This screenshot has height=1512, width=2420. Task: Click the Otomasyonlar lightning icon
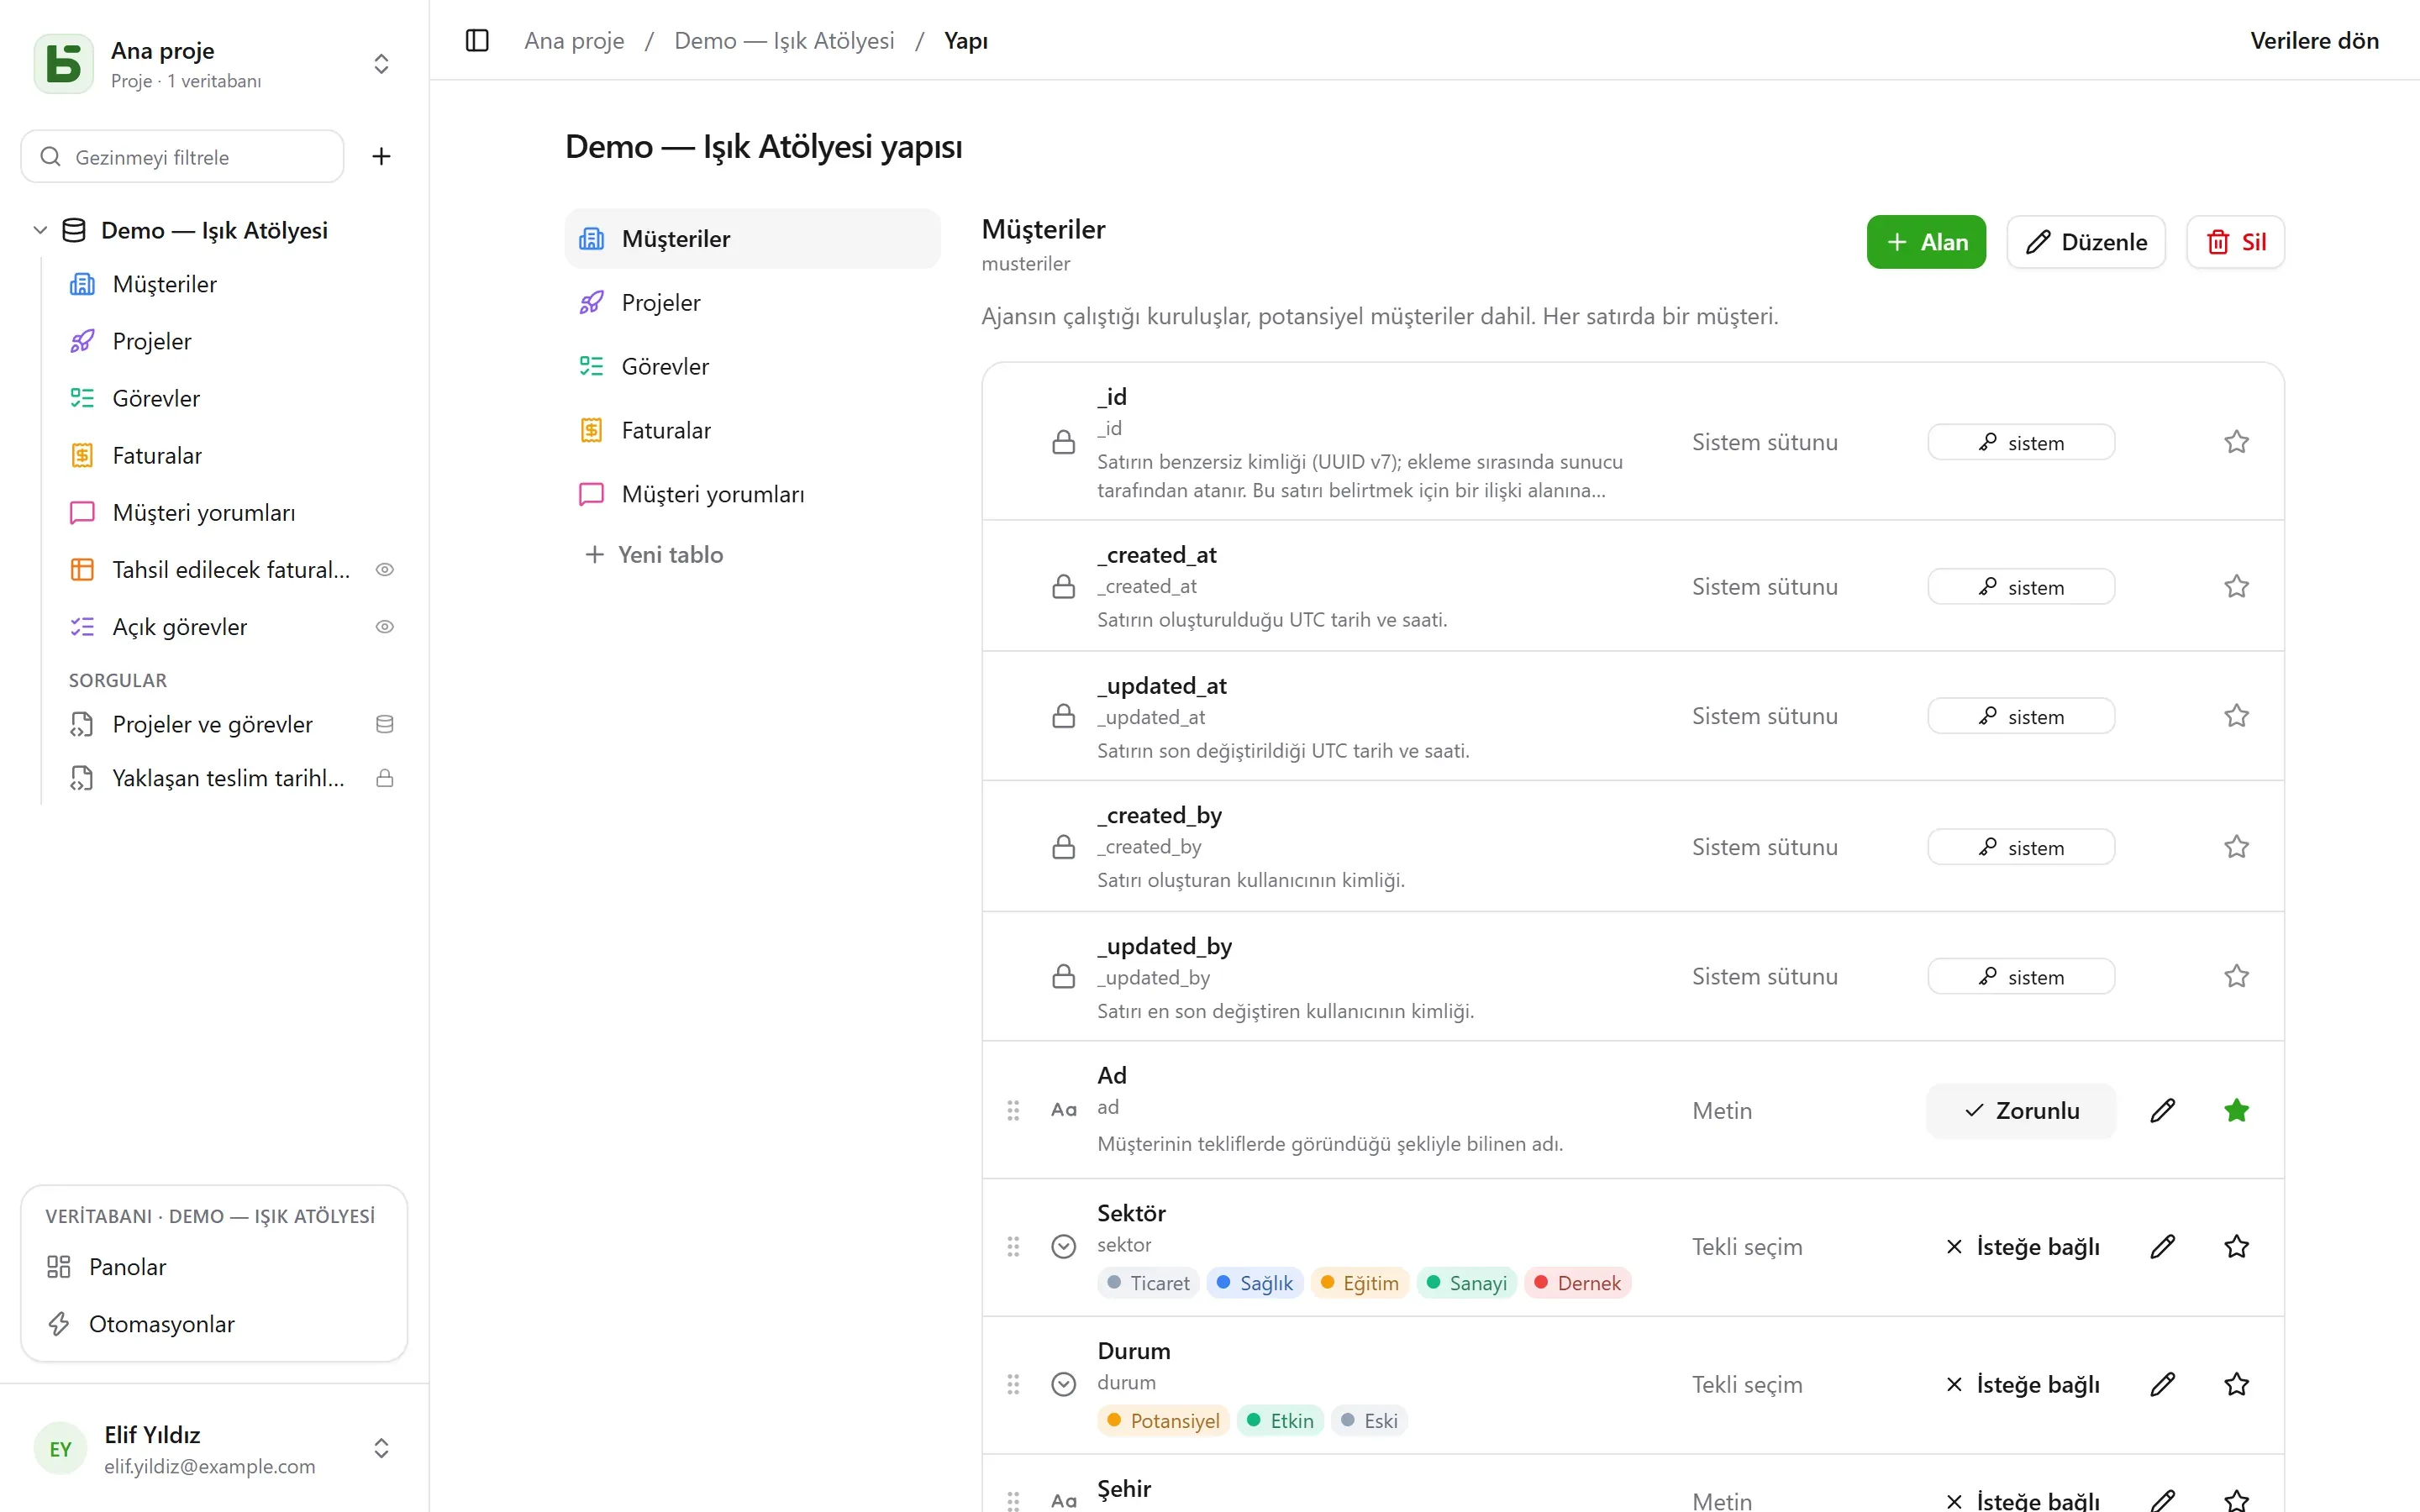click(59, 1324)
